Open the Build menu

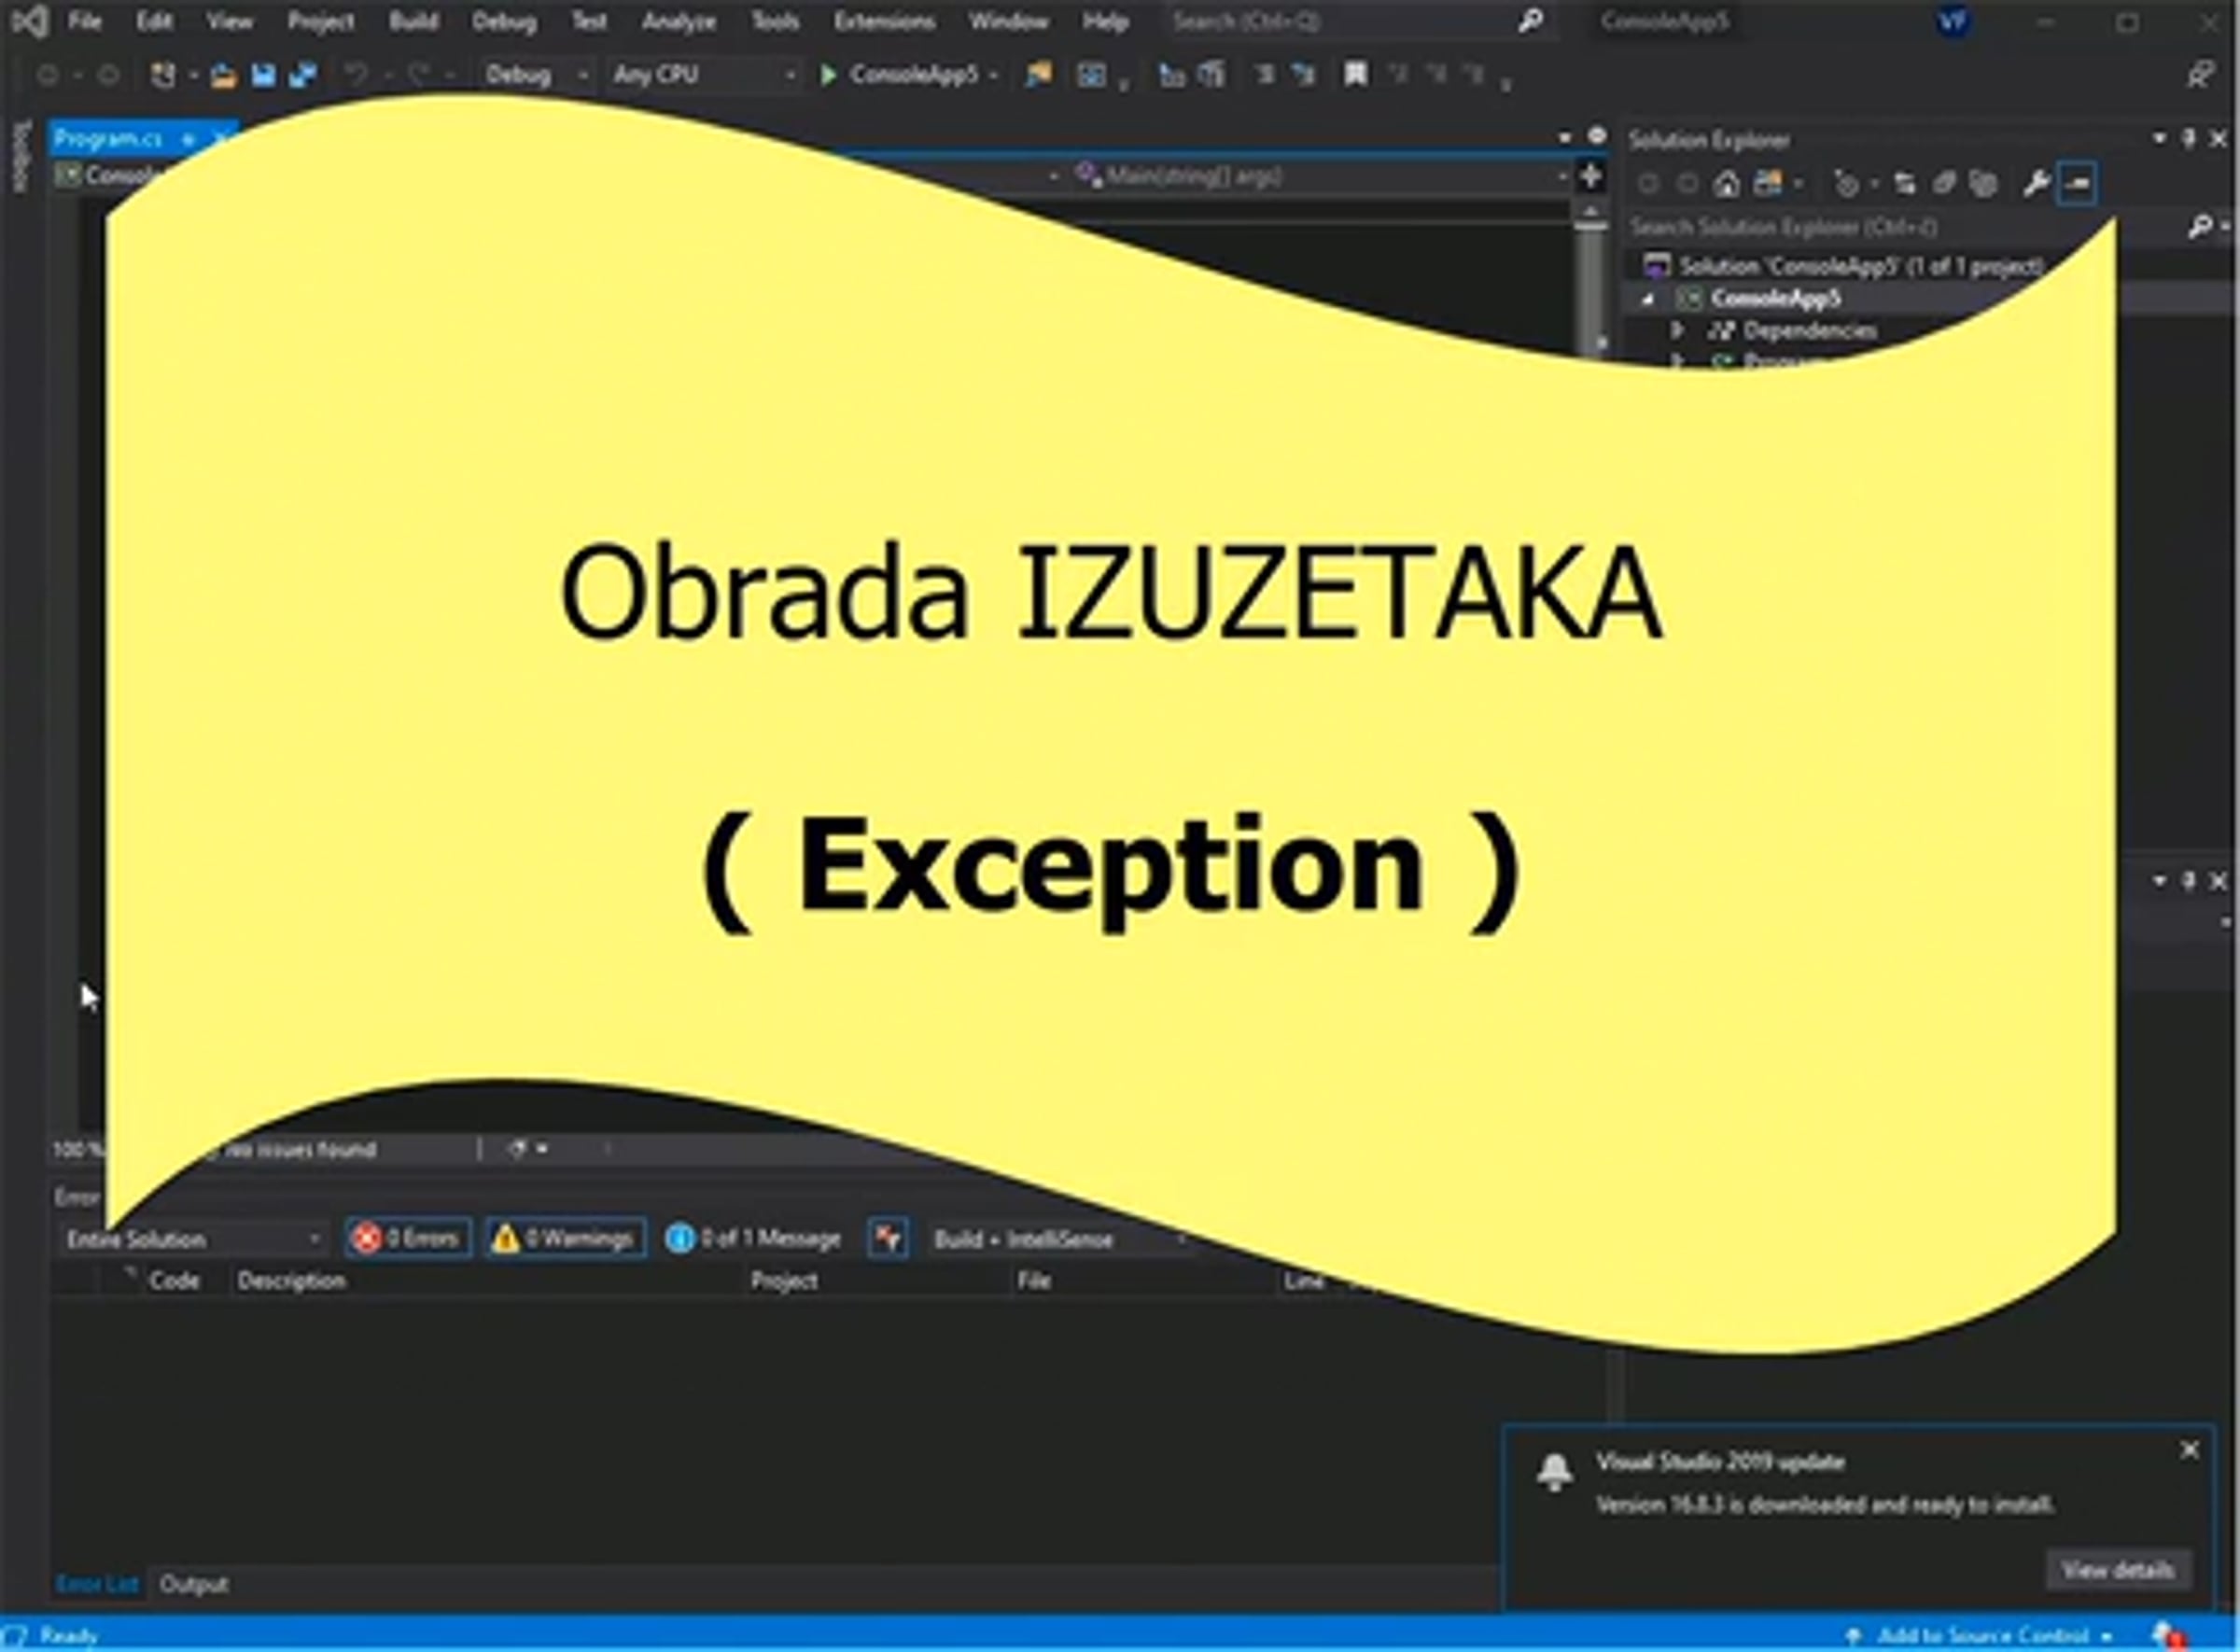[x=413, y=21]
